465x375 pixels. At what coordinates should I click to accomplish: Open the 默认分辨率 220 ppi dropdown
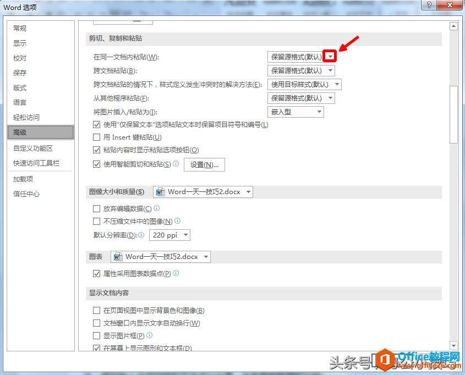pos(169,235)
